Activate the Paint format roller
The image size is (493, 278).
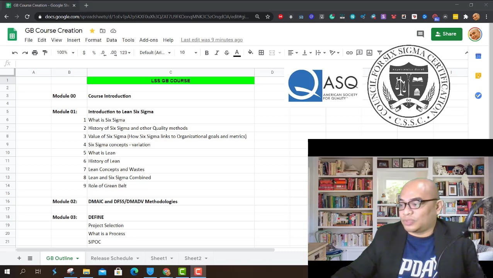tap(45, 53)
